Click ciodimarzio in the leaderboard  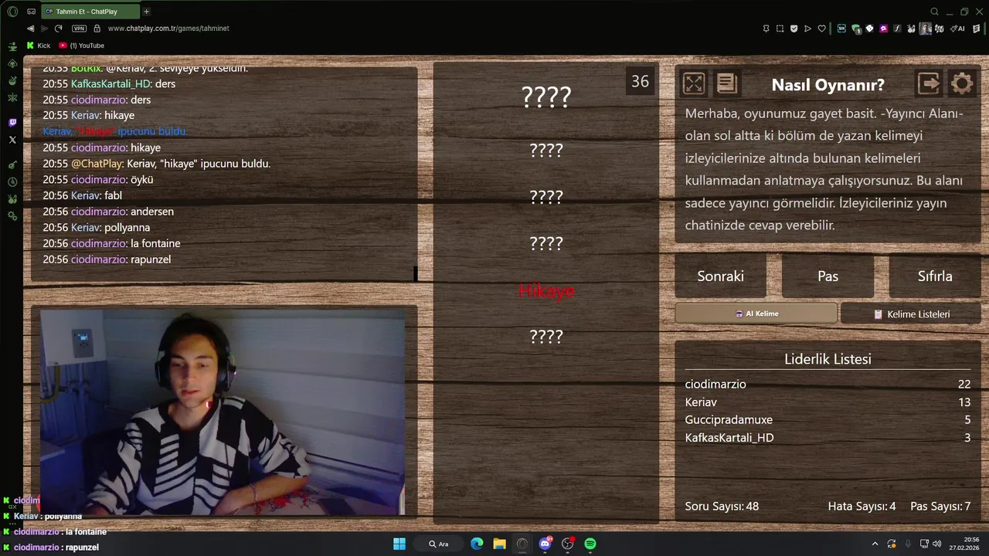click(x=715, y=384)
